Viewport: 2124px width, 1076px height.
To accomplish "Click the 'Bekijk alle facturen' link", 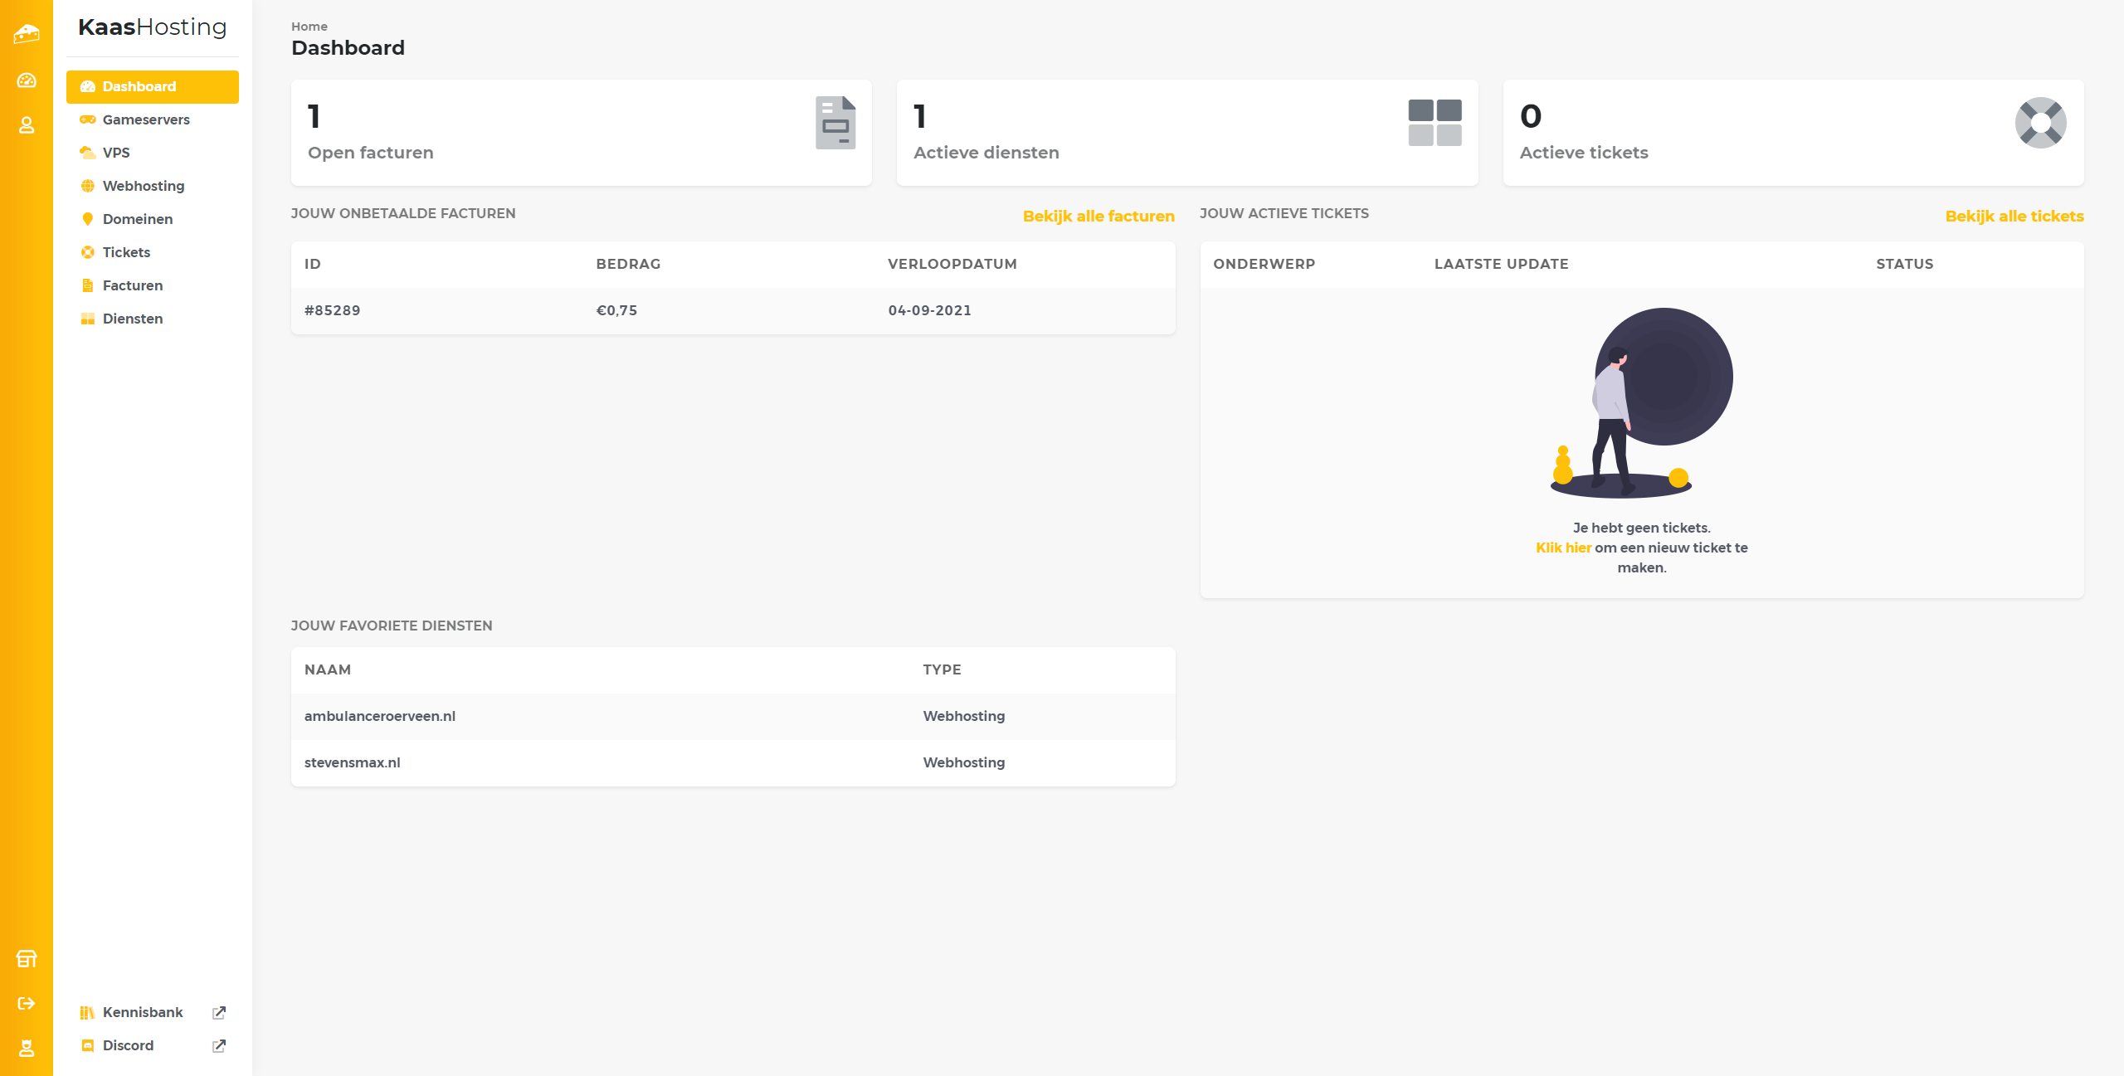I will click(x=1098, y=217).
